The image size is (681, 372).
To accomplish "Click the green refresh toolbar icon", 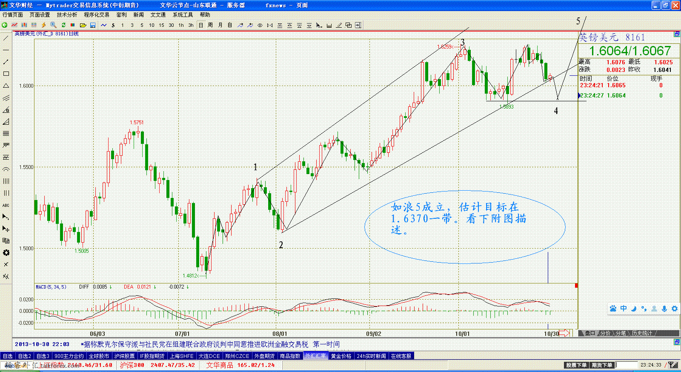I will (63, 25).
